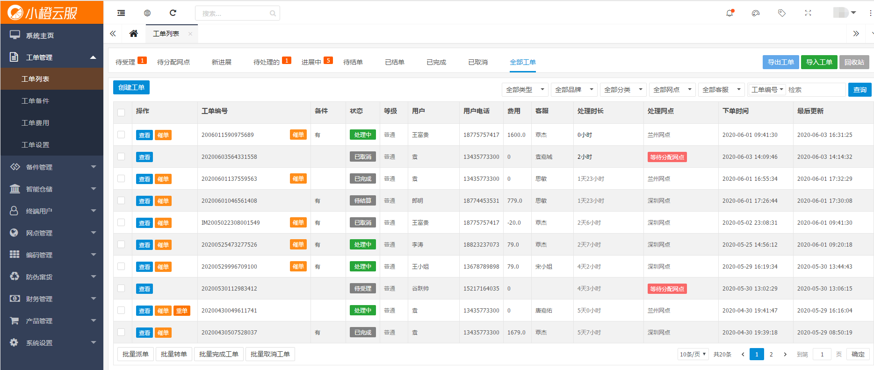Toggle the select-all header checkbox

(x=121, y=113)
